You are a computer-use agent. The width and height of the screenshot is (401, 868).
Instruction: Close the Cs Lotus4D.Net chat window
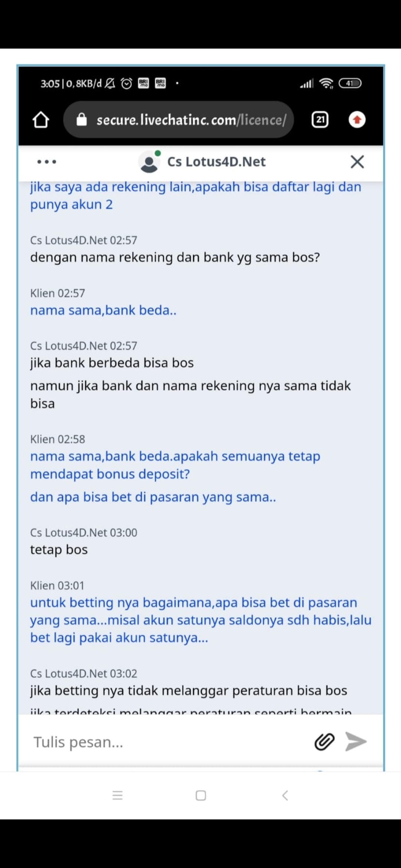click(357, 162)
